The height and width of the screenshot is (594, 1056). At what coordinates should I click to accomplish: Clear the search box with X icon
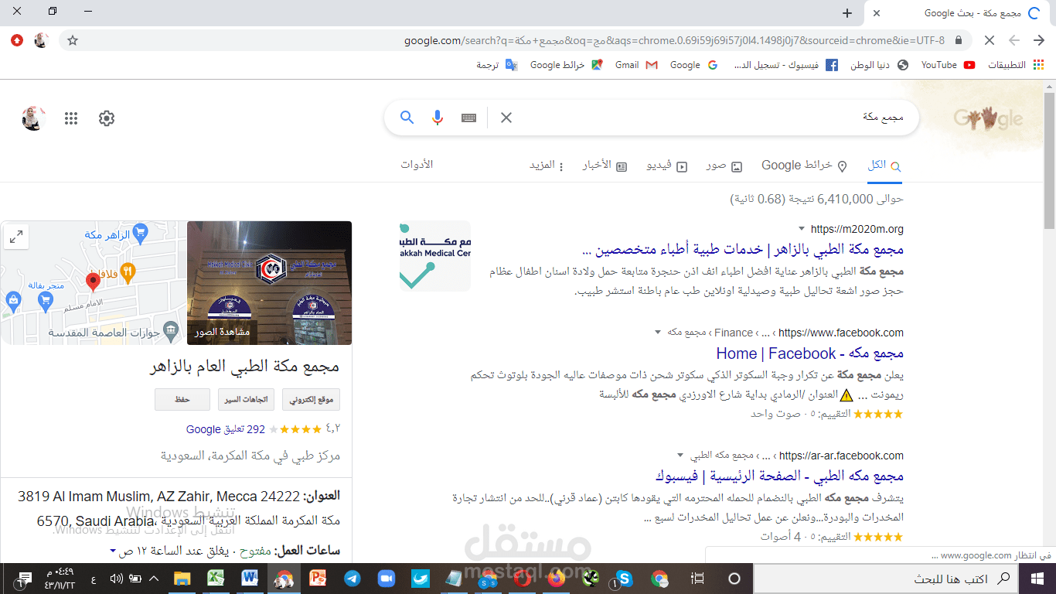coord(506,118)
